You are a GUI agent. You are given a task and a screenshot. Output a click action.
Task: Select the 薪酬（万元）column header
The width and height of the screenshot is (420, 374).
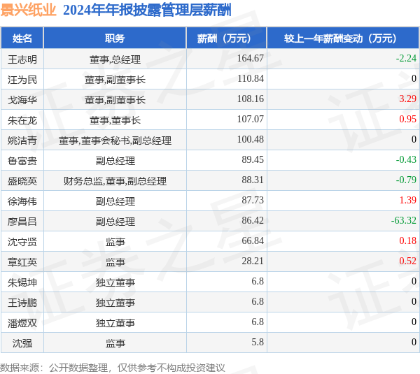(x=227, y=38)
